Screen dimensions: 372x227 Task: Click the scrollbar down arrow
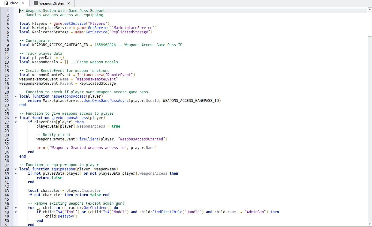[x=370, y=224]
